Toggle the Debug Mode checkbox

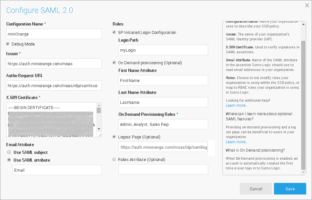[8, 44]
